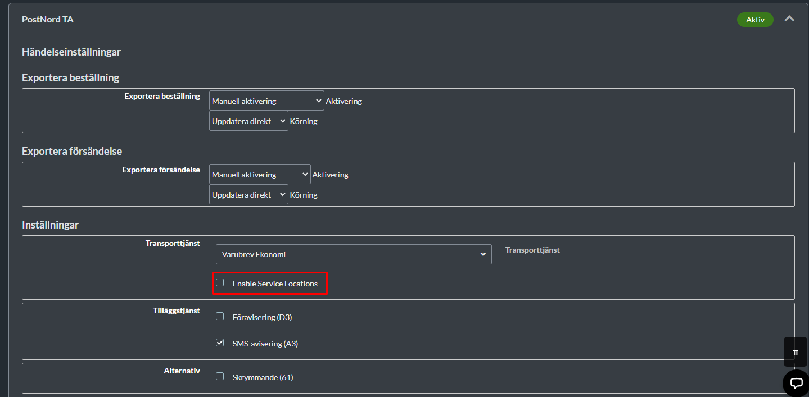
Task: Click the PostNord TA panel title
Action: (x=48, y=20)
